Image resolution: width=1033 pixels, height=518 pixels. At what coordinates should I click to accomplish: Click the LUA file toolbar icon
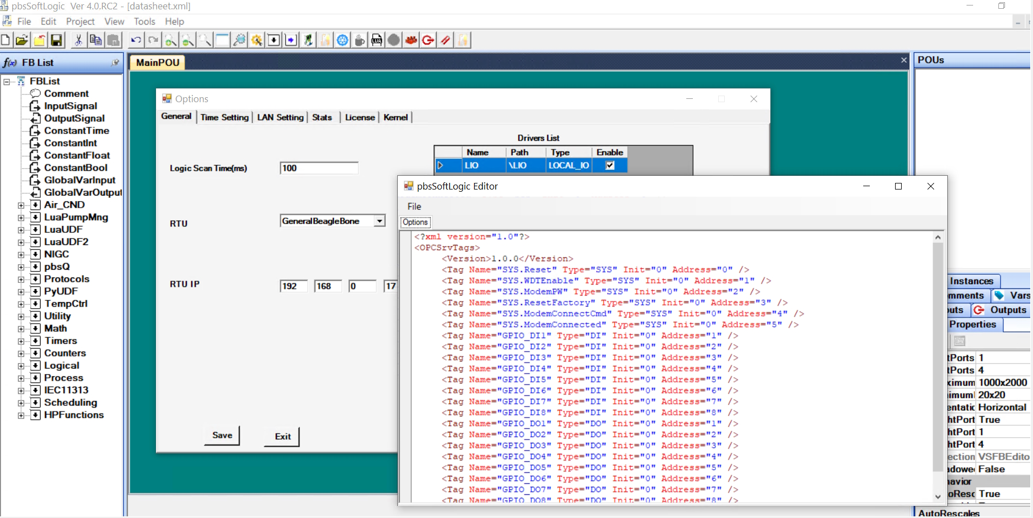click(x=377, y=40)
